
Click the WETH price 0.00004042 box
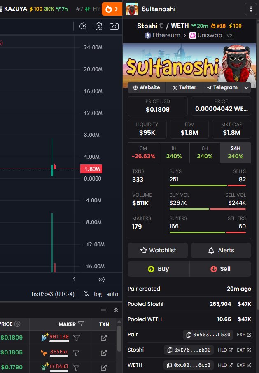coord(221,106)
